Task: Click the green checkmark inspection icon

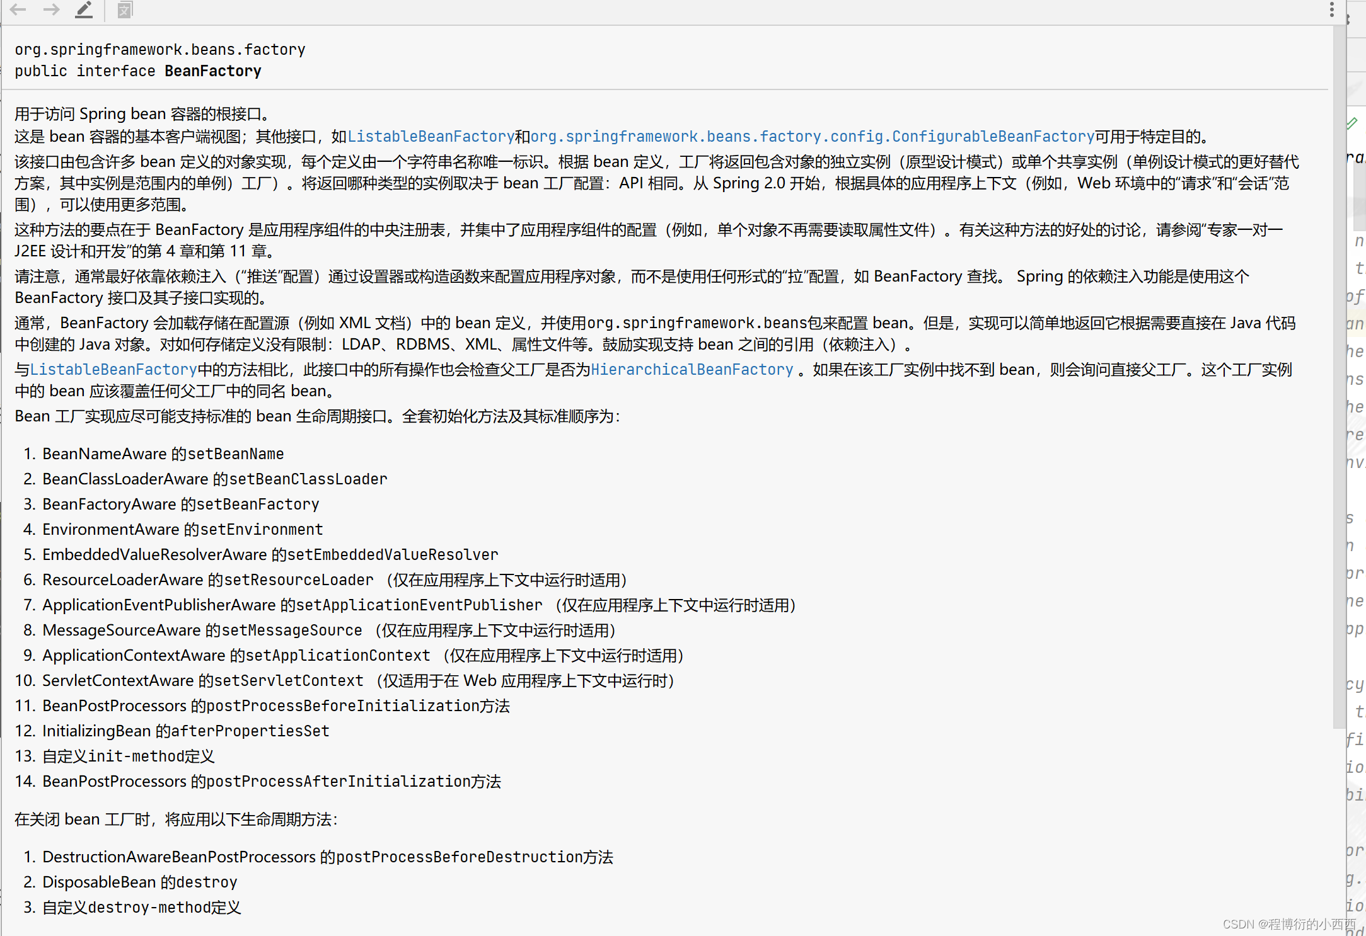Action: coord(1352,123)
